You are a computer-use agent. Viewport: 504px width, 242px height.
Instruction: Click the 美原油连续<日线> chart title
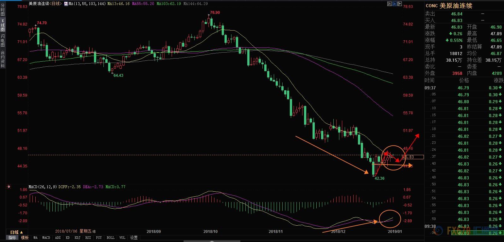coord(45,4)
